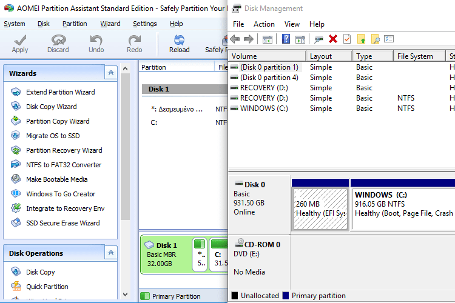Image resolution: width=455 pixels, height=303 pixels.
Task: Click the checklist view icon at toolbar end
Action: point(389,39)
